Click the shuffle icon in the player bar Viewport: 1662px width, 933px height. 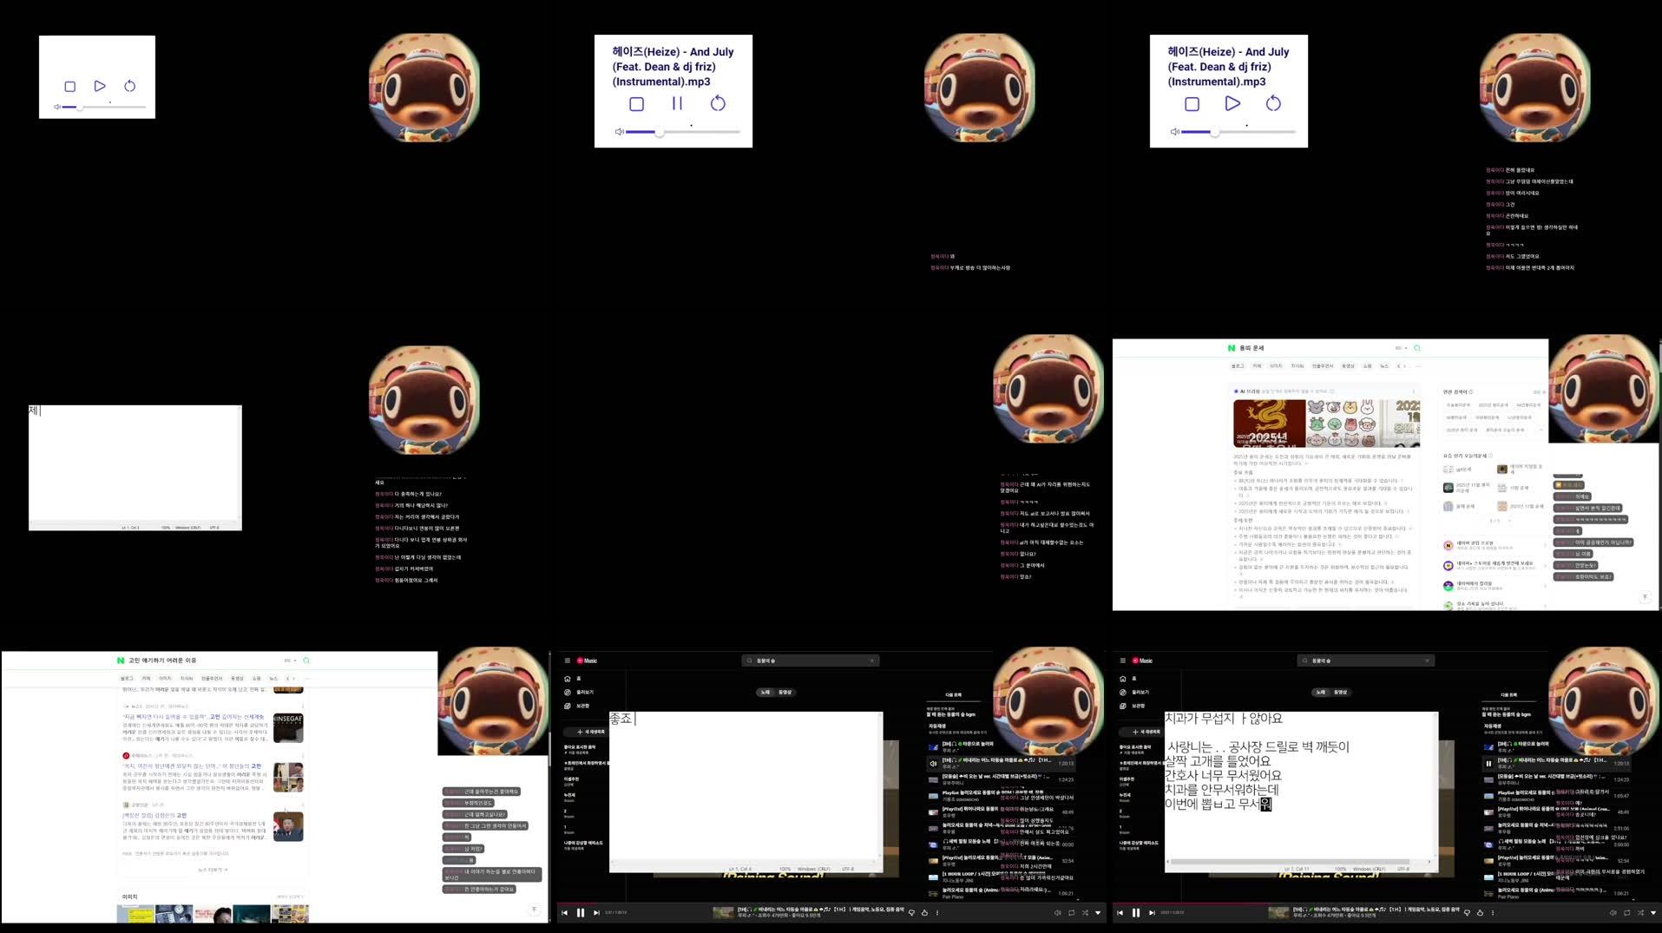(x=1085, y=913)
